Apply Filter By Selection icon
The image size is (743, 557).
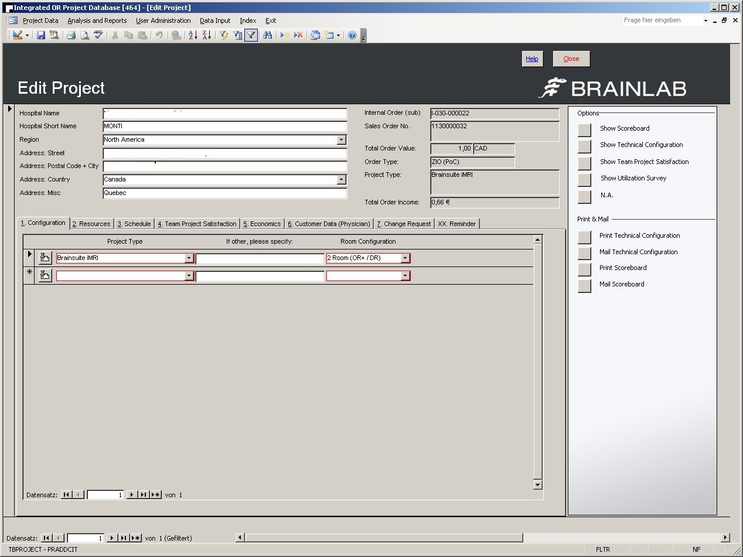coord(223,35)
